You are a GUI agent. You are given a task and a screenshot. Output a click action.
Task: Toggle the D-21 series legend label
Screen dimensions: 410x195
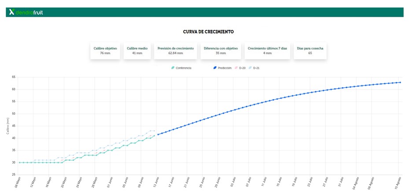[256, 68]
